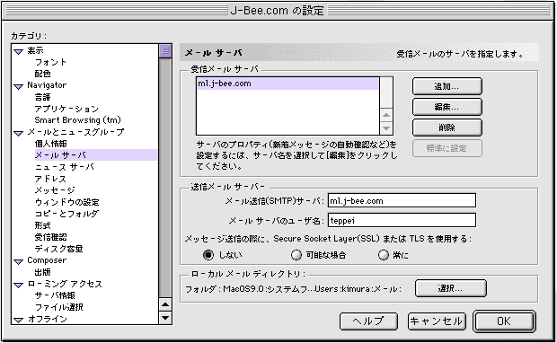Select Navigator category label

click(x=47, y=85)
